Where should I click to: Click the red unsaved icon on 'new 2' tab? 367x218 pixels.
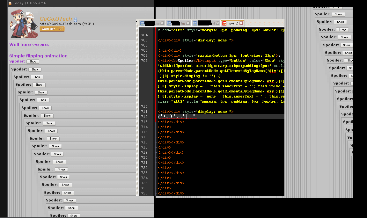tap(224, 23)
